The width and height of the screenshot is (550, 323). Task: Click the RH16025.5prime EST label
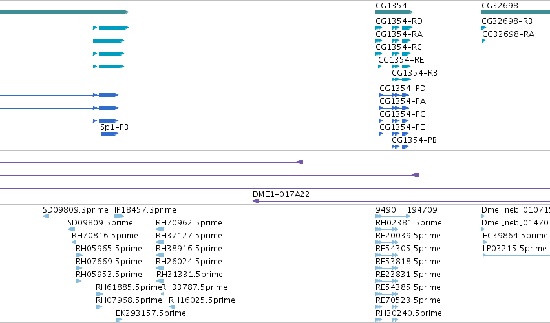tap(202, 300)
